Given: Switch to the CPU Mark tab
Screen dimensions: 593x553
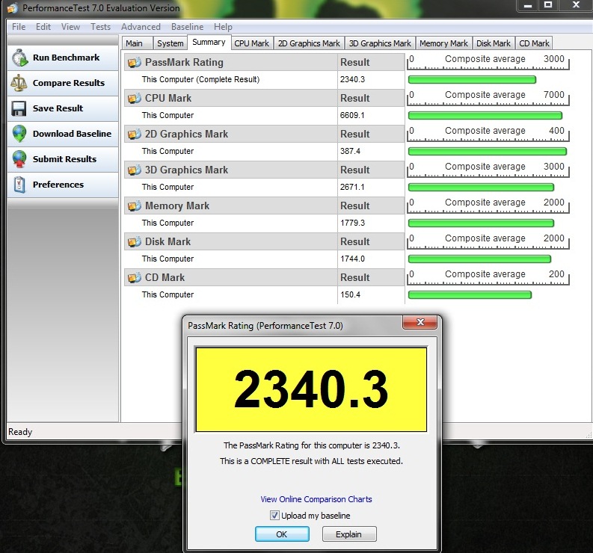Looking at the screenshot, I should coord(251,43).
